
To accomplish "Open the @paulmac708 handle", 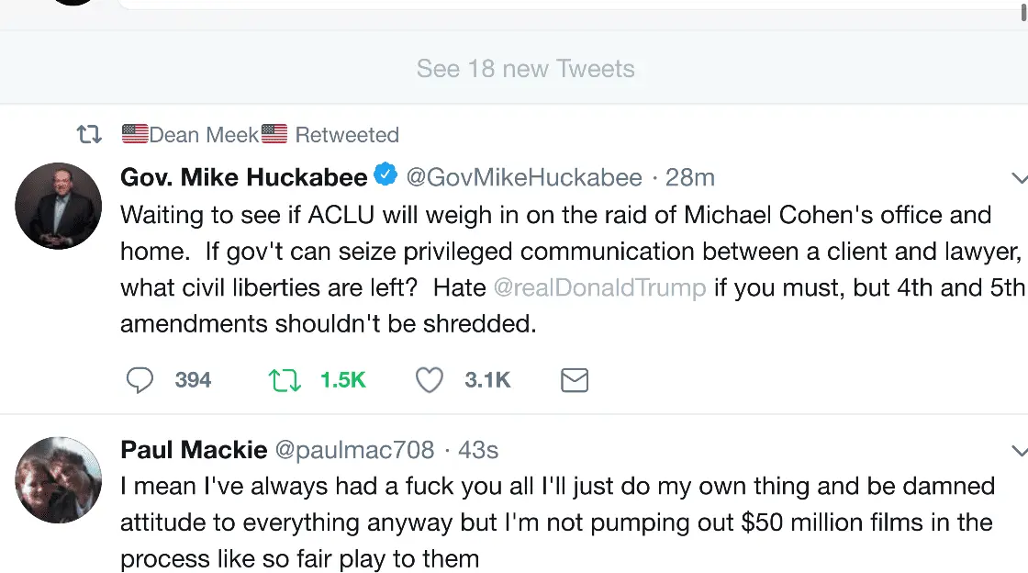I will pos(354,450).
